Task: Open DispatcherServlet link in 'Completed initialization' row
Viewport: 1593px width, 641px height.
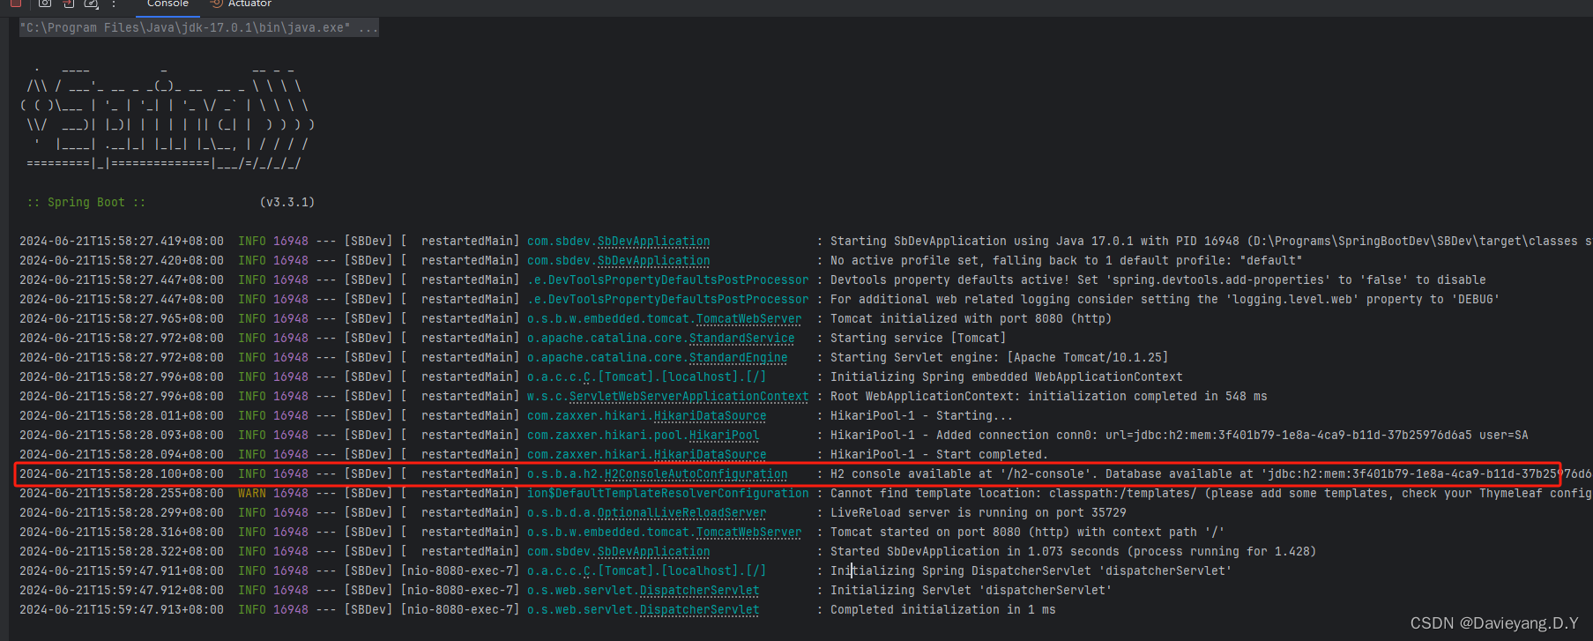Action: coord(699,610)
